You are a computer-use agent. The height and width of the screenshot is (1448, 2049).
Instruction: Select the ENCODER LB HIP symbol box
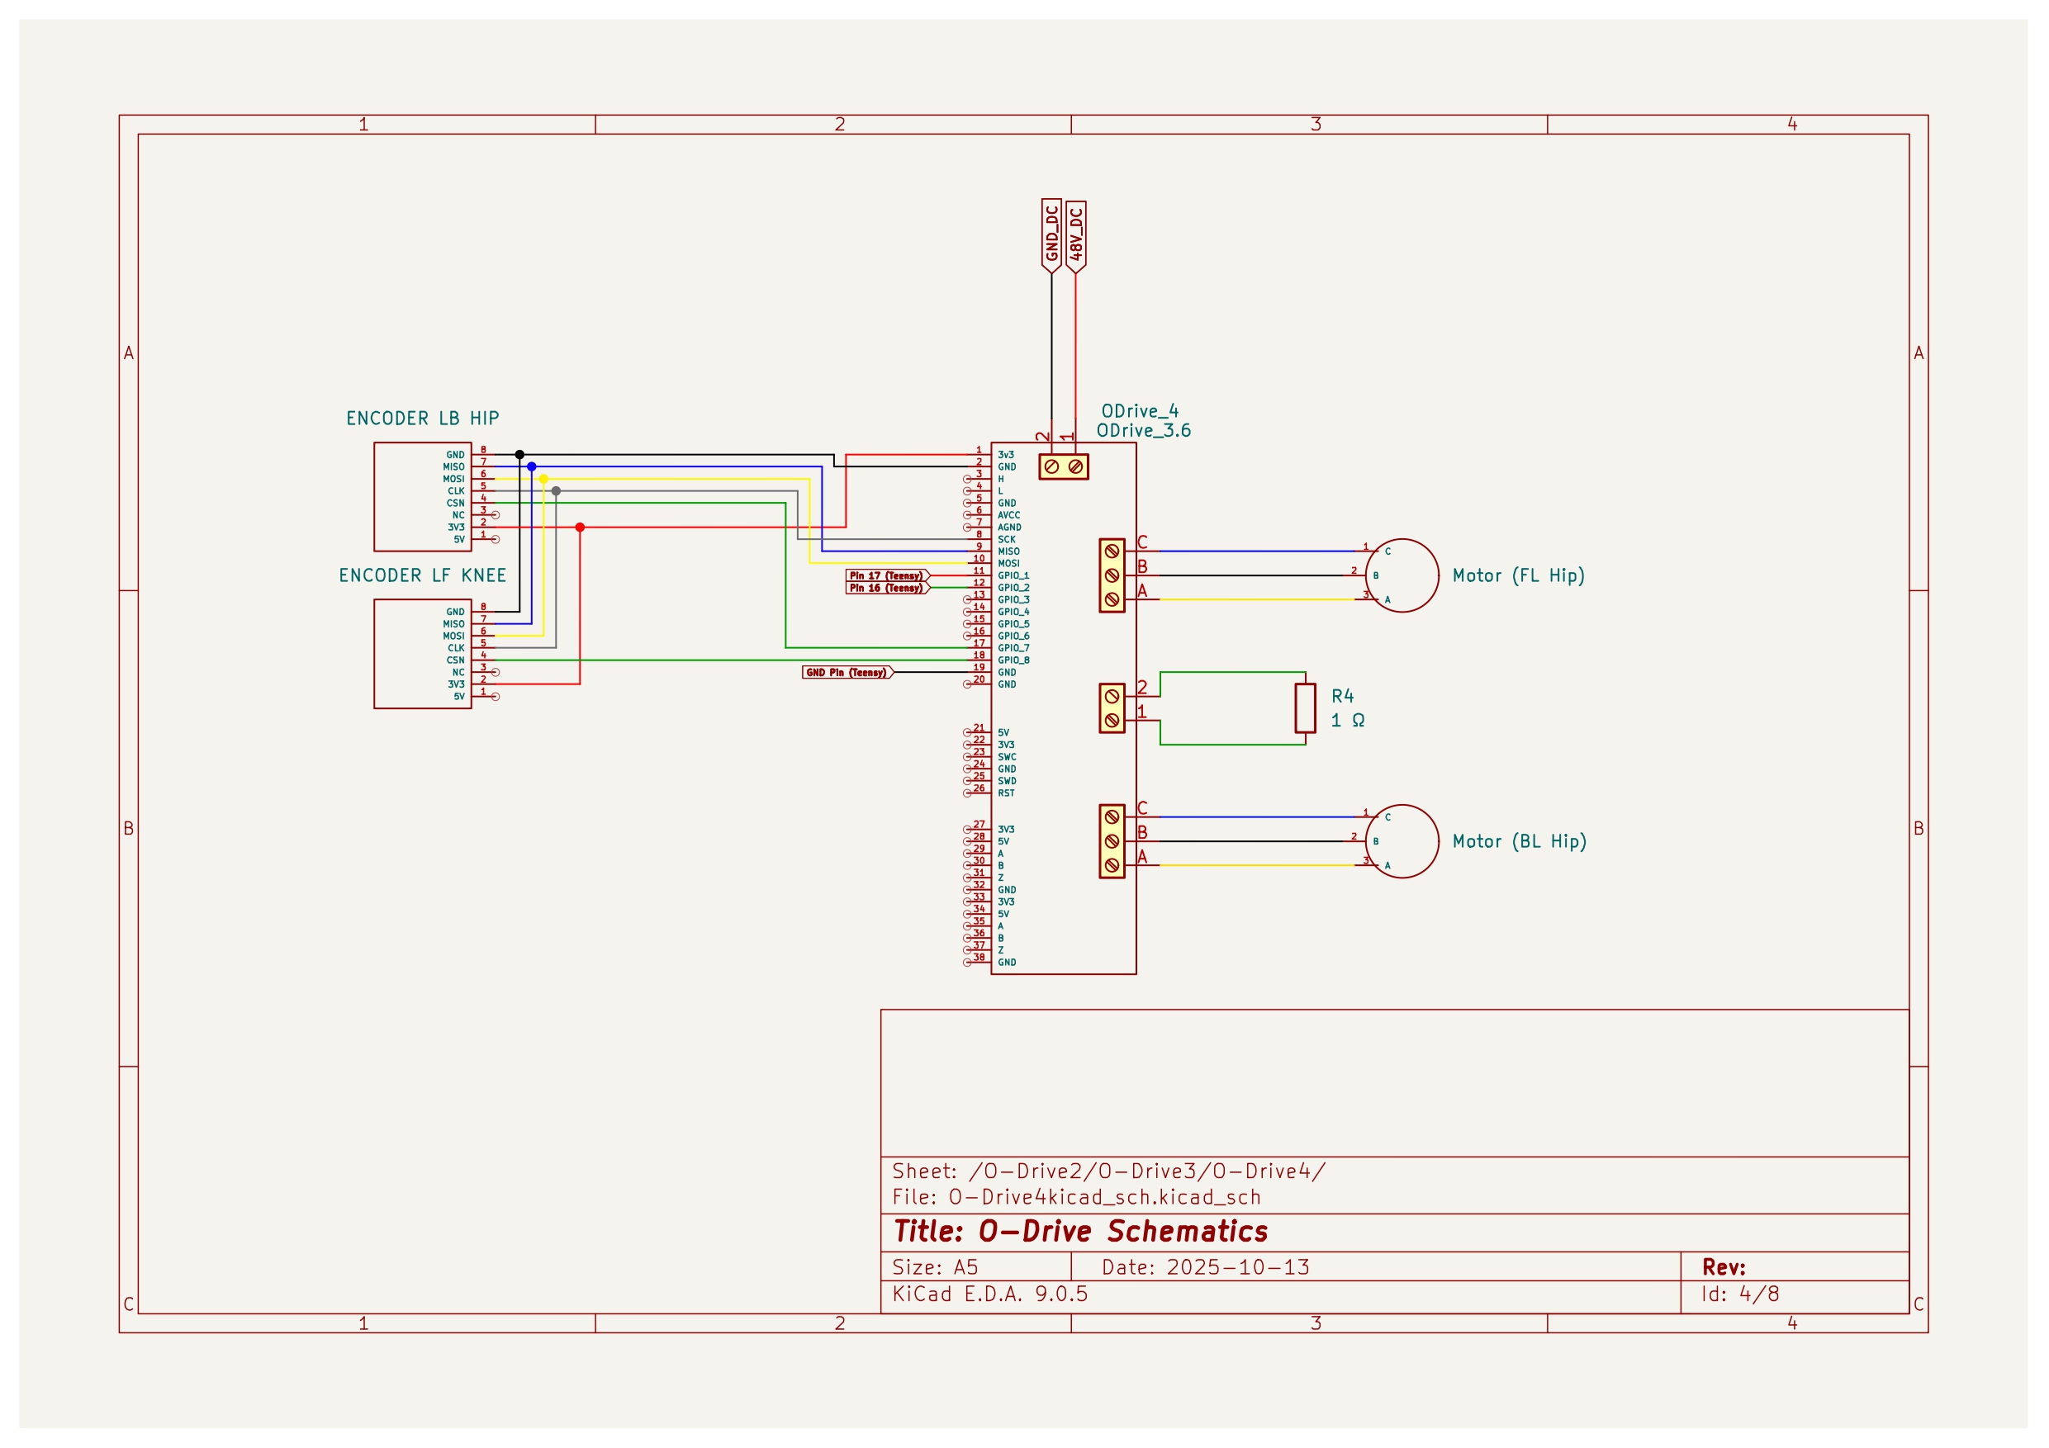point(422,497)
